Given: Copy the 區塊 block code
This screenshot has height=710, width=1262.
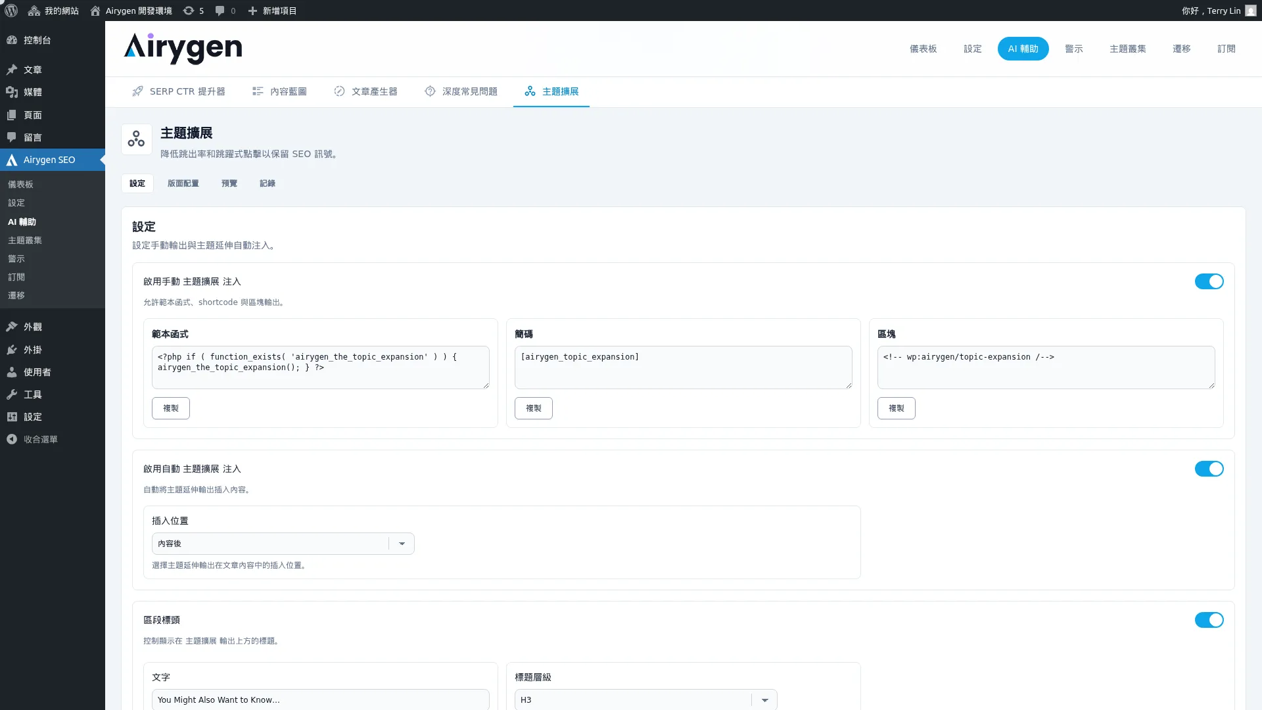Looking at the screenshot, I should pyautogui.click(x=897, y=408).
